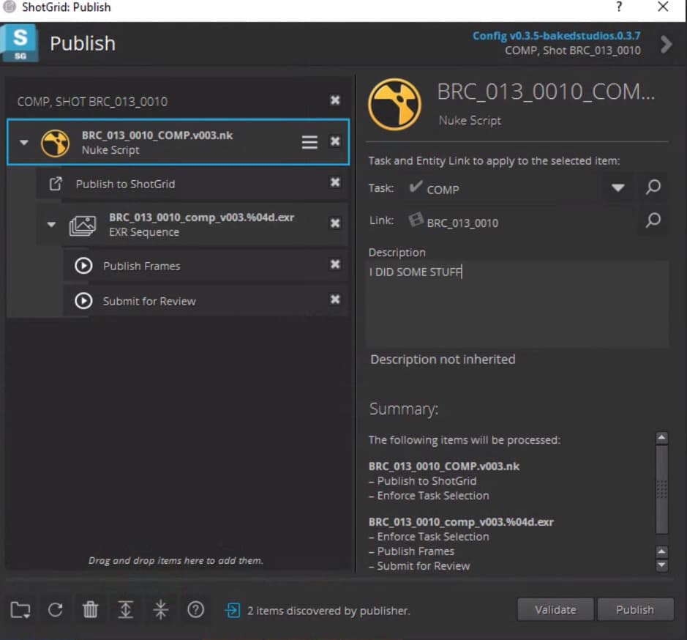Screen dimensions: 687x640
Task: Open help via question mark icon
Action: point(195,609)
